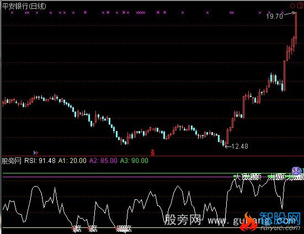Viewport: 304px width, 234px height.
Task: Click the A1: 20.00 value
Action: pos(72,161)
